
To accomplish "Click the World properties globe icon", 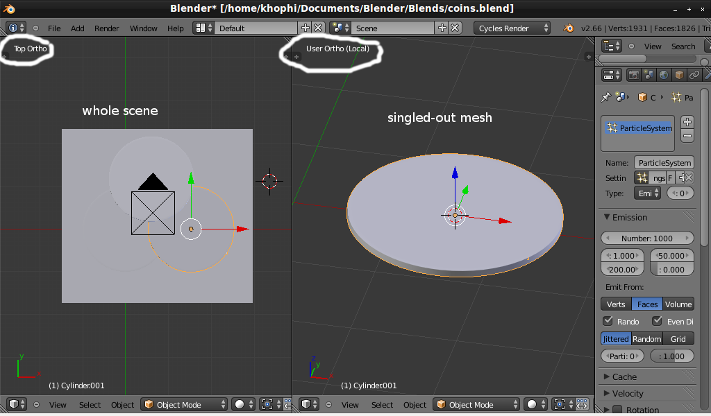I will [664, 75].
